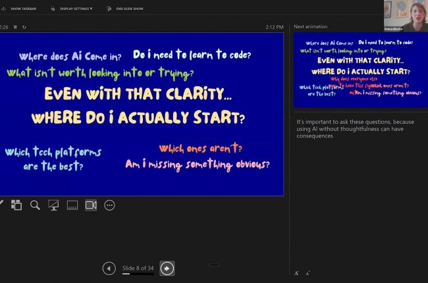Click Show Taskbar at the top
The width and height of the screenshot is (428, 283).
click(23, 9)
